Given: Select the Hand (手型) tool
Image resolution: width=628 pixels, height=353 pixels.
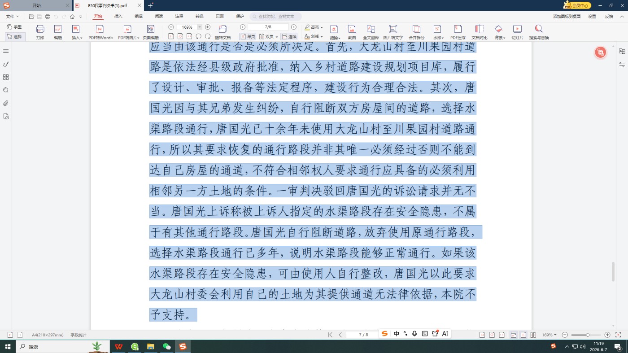Looking at the screenshot, I should 14,27.
